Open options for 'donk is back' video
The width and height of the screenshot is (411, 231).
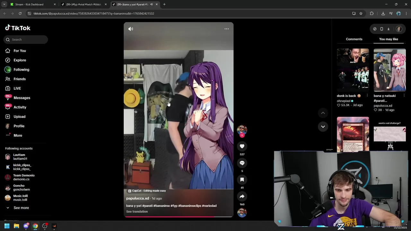[x=367, y=96]
